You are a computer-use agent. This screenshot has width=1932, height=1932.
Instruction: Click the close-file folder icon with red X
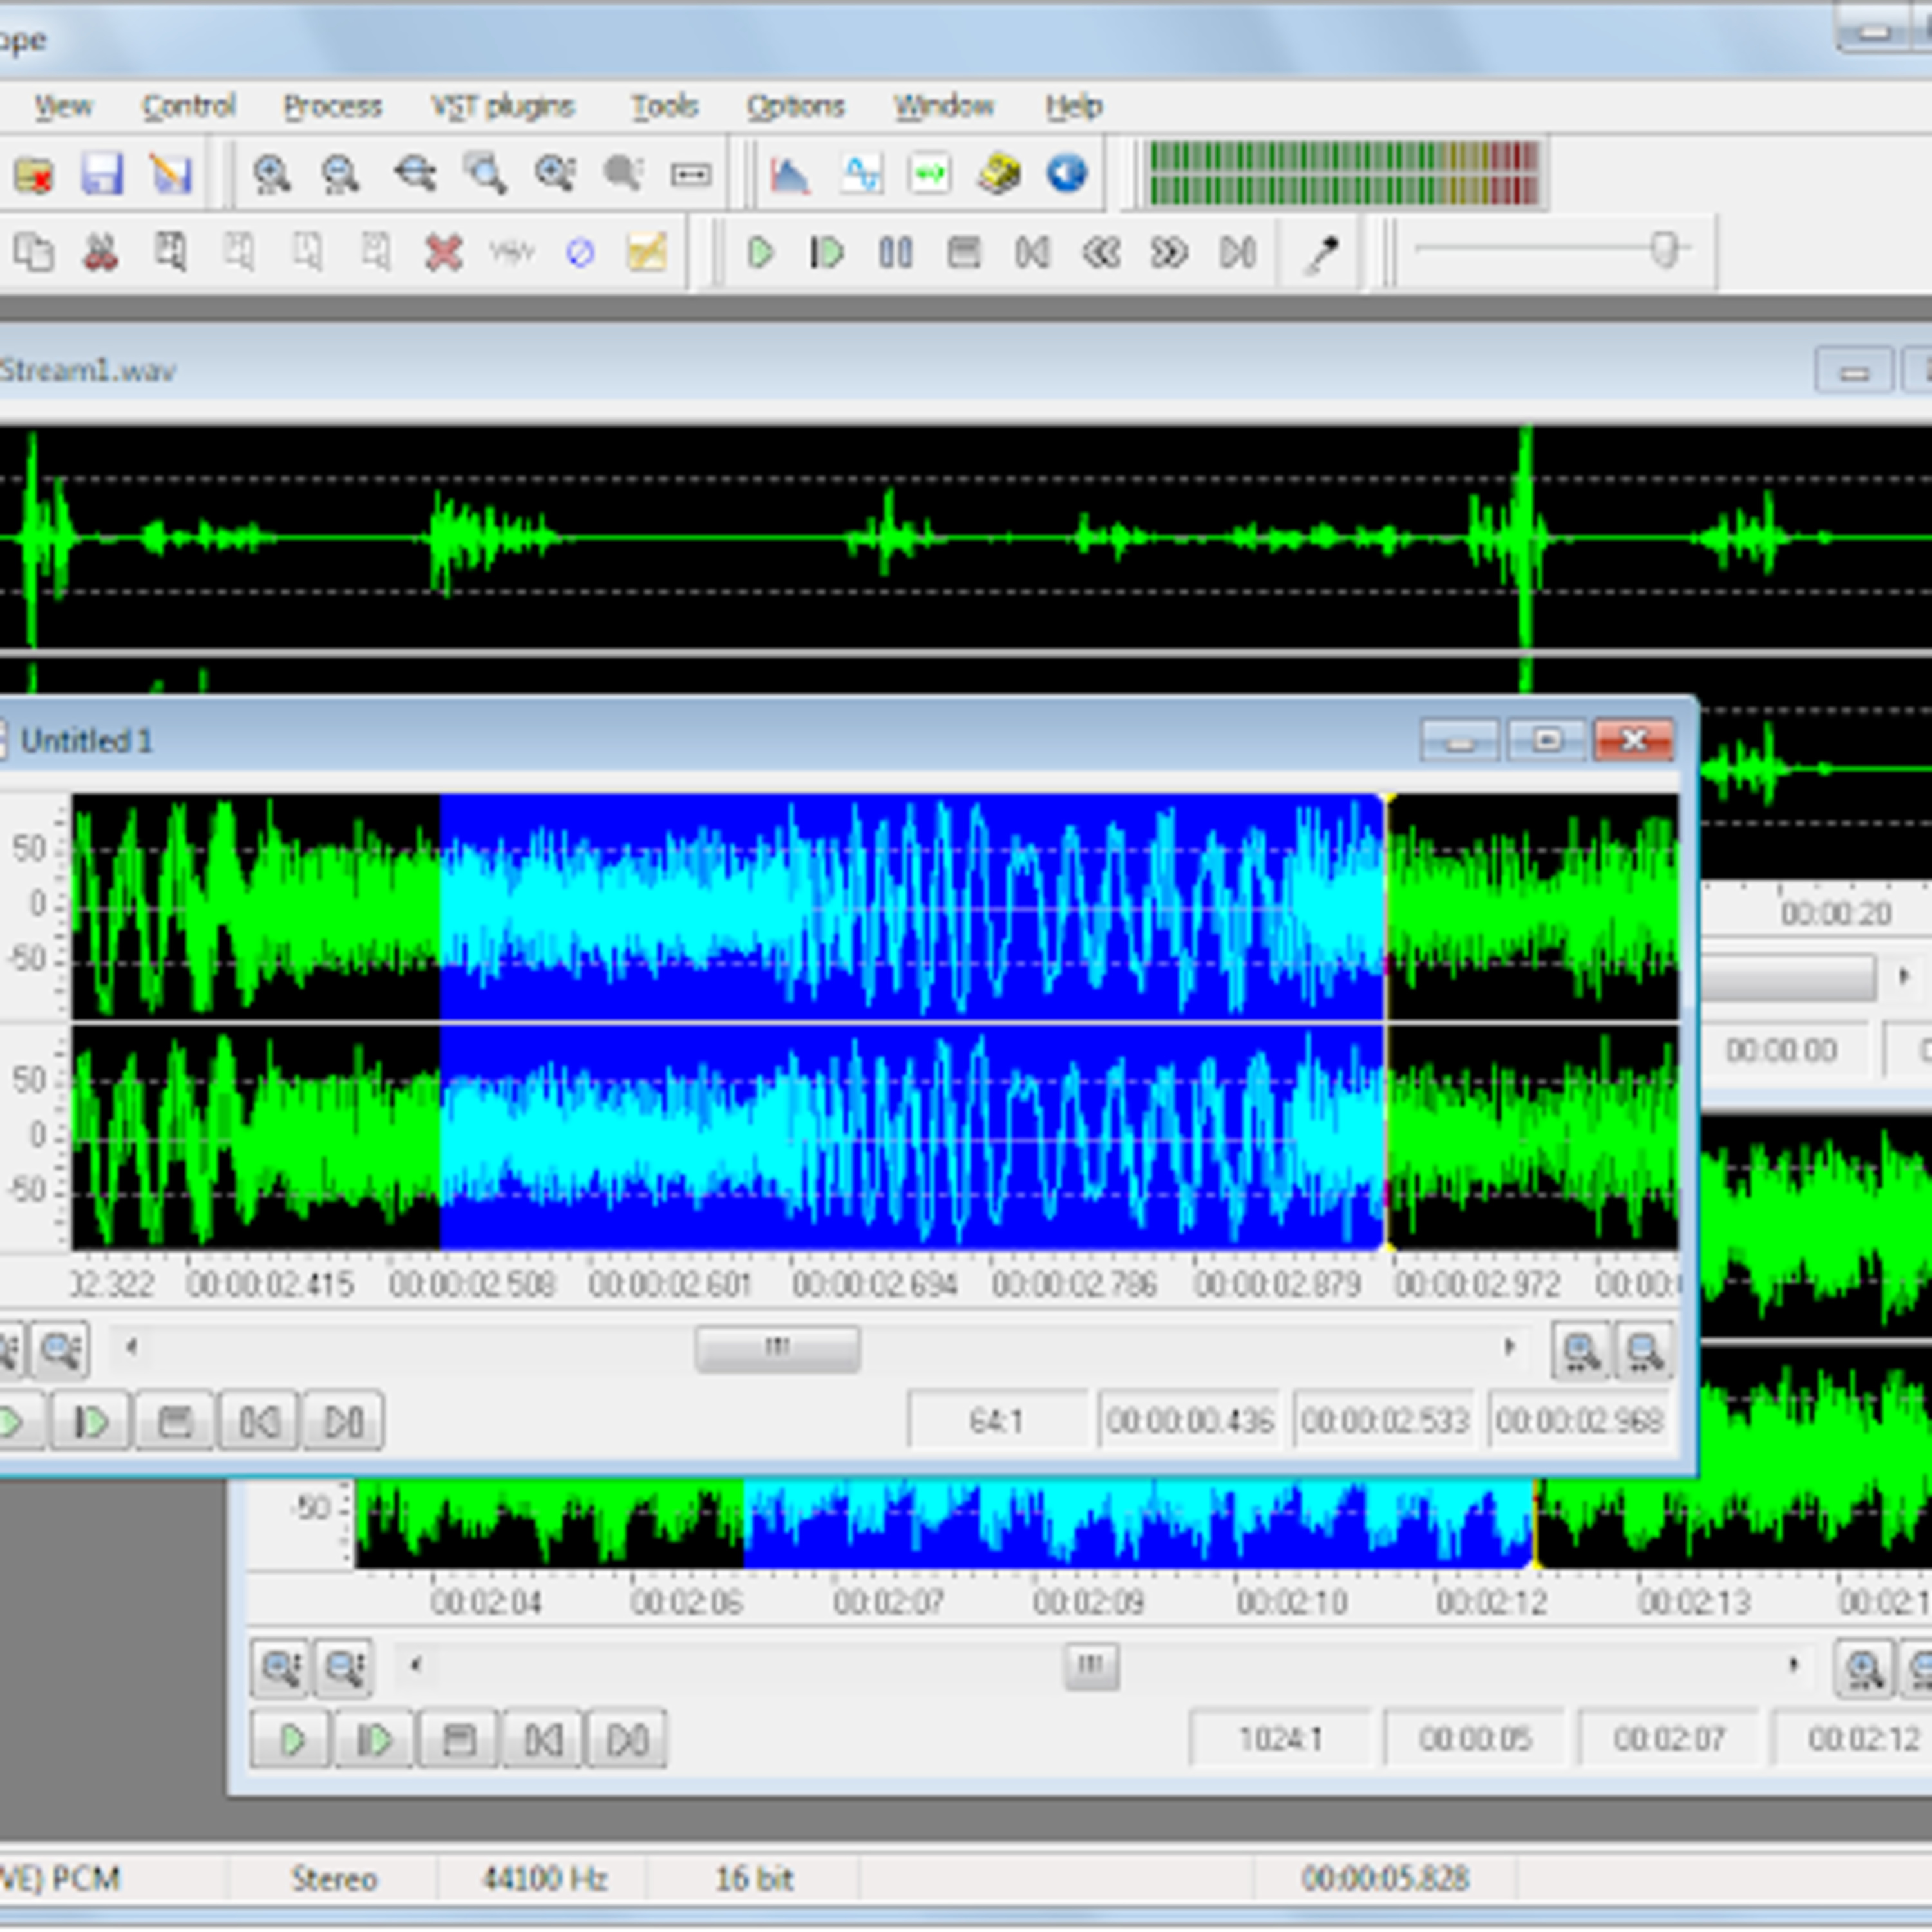point(34,175)
